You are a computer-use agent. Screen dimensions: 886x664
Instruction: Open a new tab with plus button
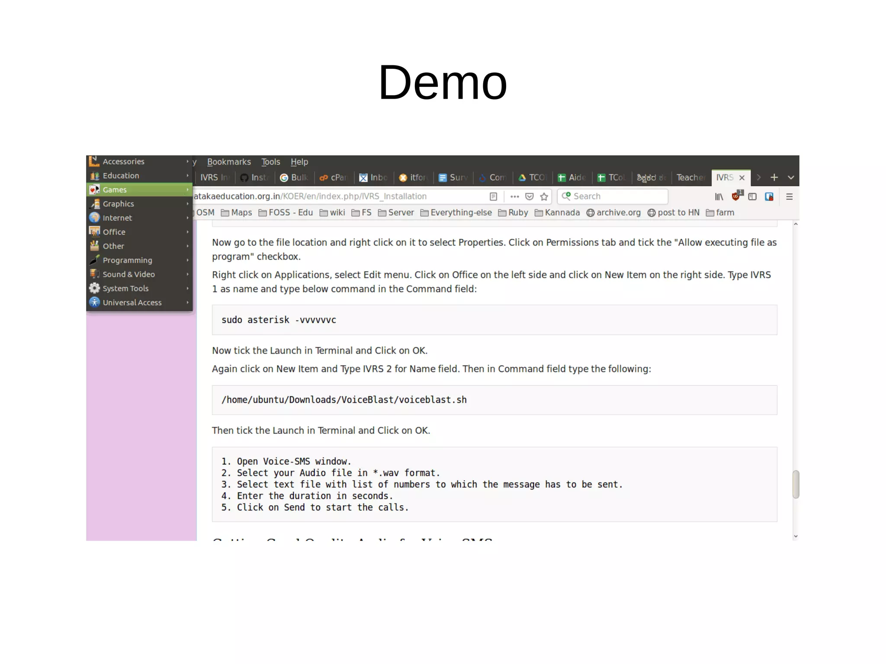774,177
